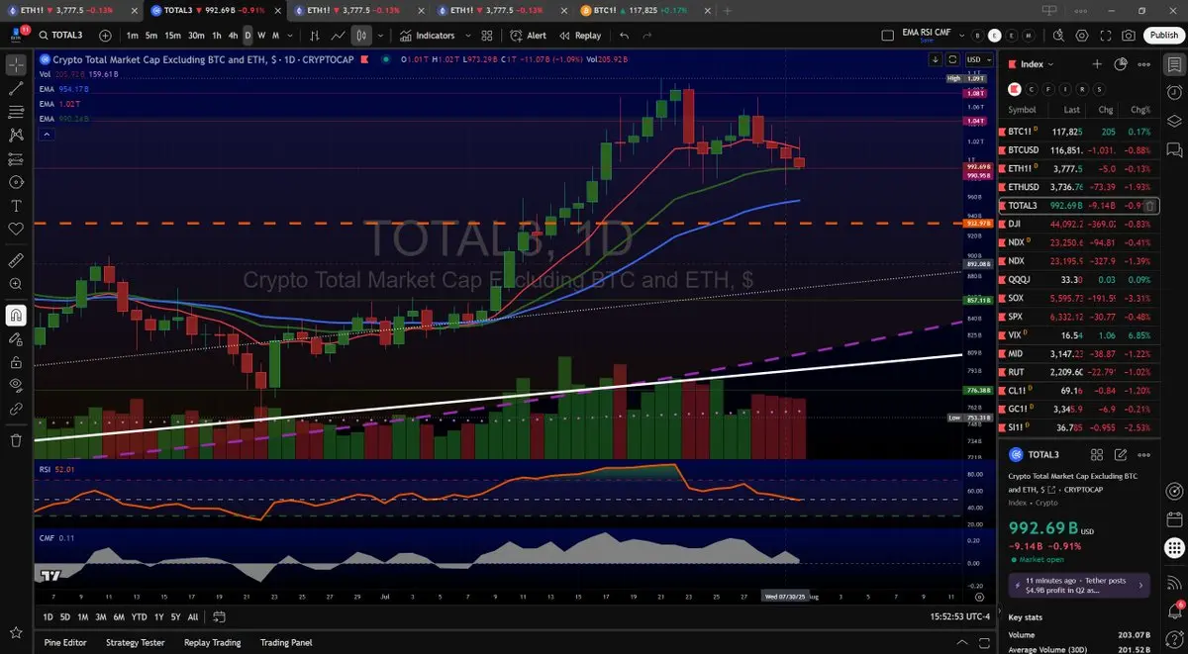Select the candles chart style
Image resolution: width=1188 pixels, height=654 pixels.
[x=360, y=36]
